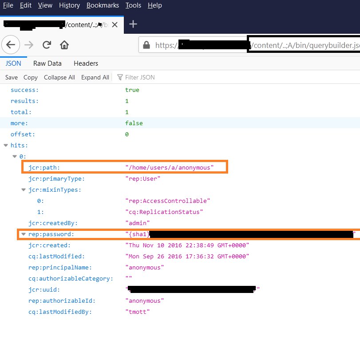Select the more: false row
Image resolution: width=360 pixels, height=360 pixels.
tap(180, 123)
